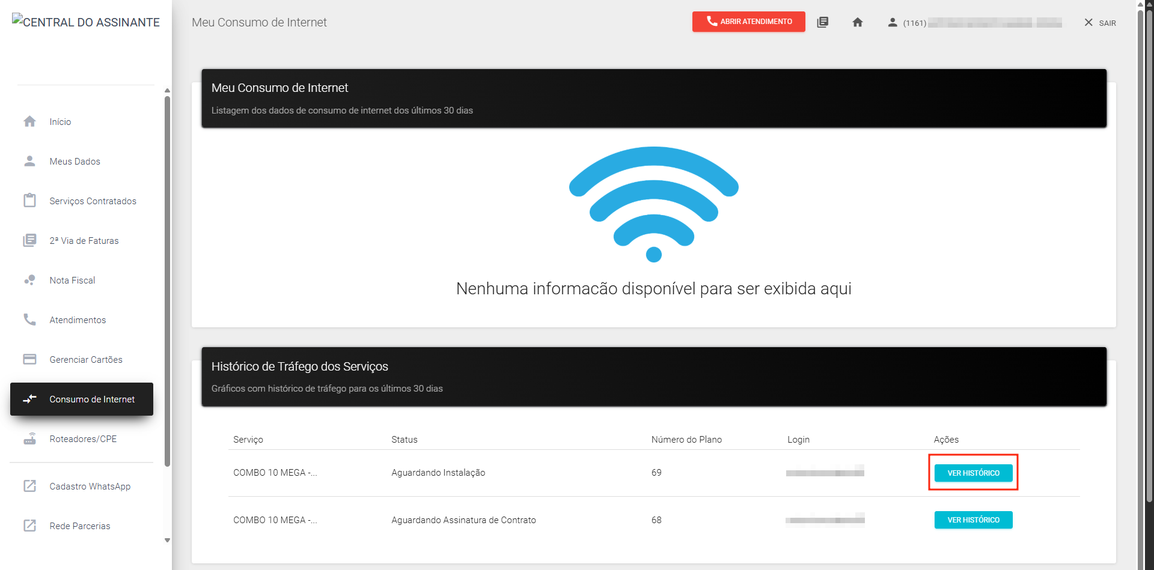The image size is (1154, 570).
Task: Open Nota Fiscal section
Action: tap(82, 280)
